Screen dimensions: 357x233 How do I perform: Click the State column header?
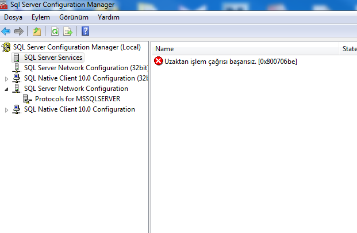click(348, 49)
